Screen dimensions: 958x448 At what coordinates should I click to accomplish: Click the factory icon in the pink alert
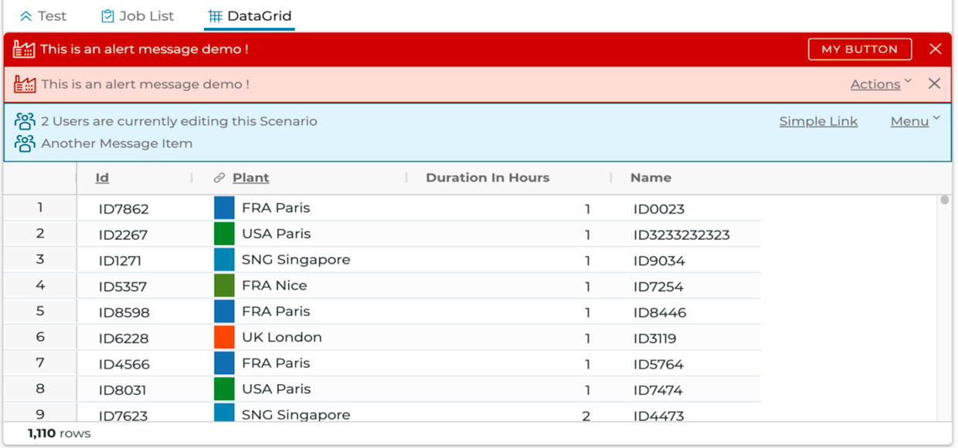pos(24,83)
